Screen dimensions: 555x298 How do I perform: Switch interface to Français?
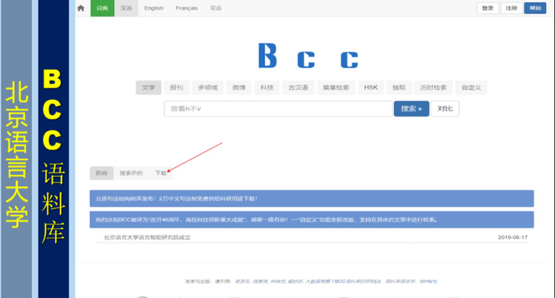point(186,8)
